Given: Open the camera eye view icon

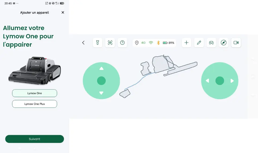Looking at the screenshot, I should 110,43.
